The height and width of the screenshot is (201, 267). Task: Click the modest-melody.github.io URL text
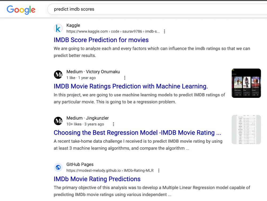pos(110,171)
